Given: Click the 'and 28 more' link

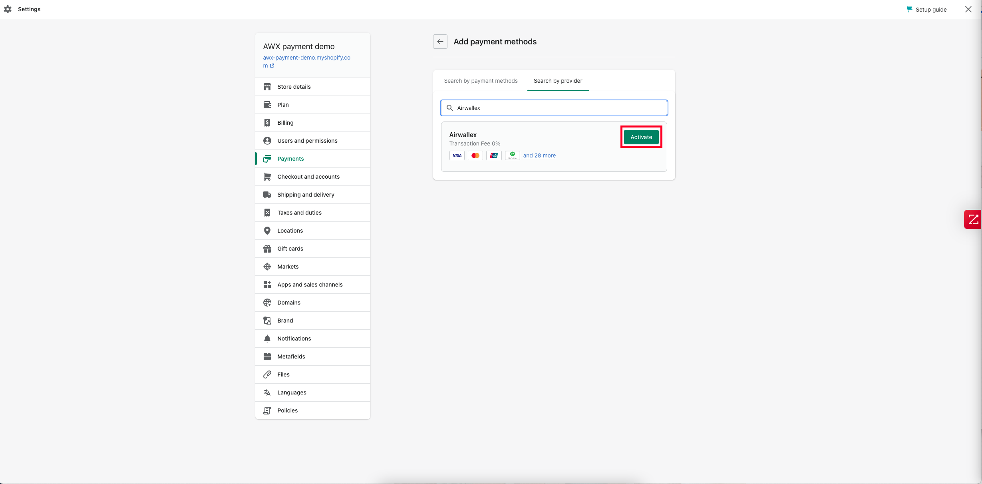Looking at the screenshot, I should pos(539,155).
